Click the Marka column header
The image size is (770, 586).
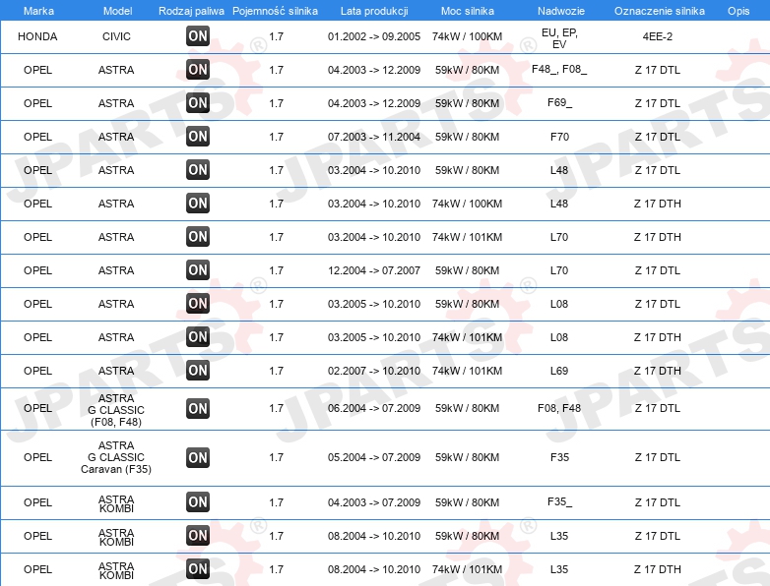38,11
